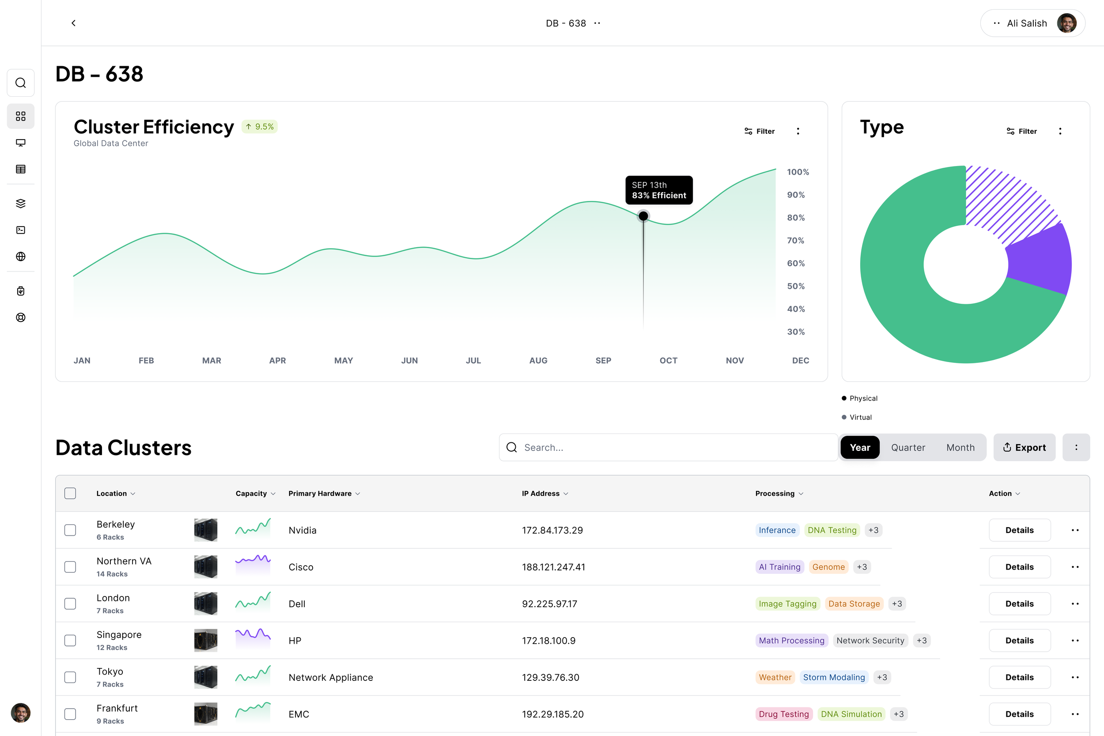Image resolution: width=1104 pixels, height=736 pixels.
Task: Click the Export button
Action: click(1024, 447)
